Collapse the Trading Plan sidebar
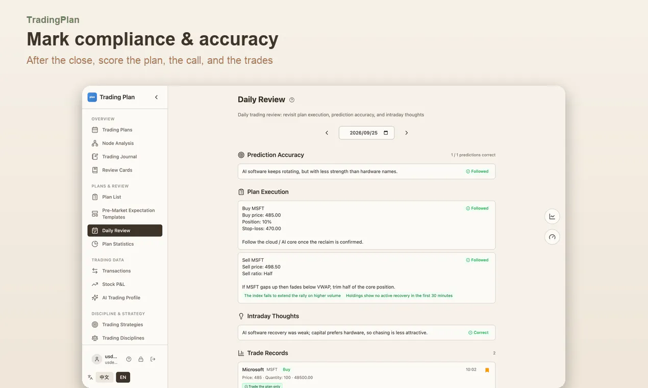Screen dimensions: 648x388 pos(156,97)
